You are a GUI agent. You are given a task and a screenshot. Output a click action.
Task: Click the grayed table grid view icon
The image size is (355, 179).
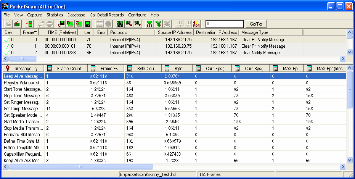(100, 24)
